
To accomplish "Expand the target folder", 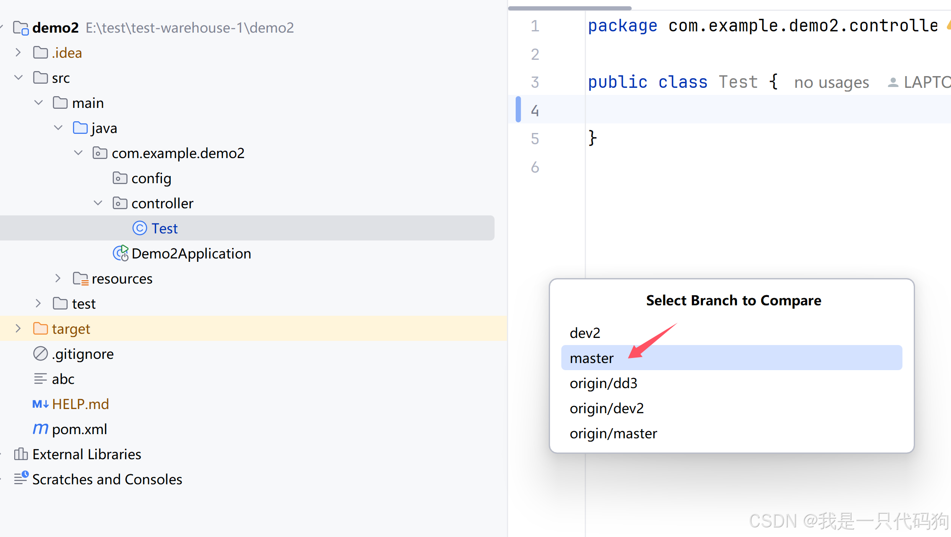I will [x=18, y=329].
